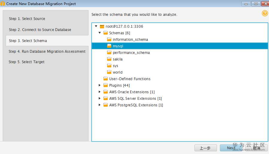Screen dimensions: 269x154
Task: Click the AWS SQL Server Extensions folder icon
Action: point(106,98)
